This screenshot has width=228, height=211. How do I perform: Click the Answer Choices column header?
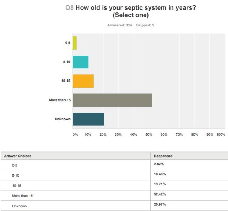pos(18,156)
